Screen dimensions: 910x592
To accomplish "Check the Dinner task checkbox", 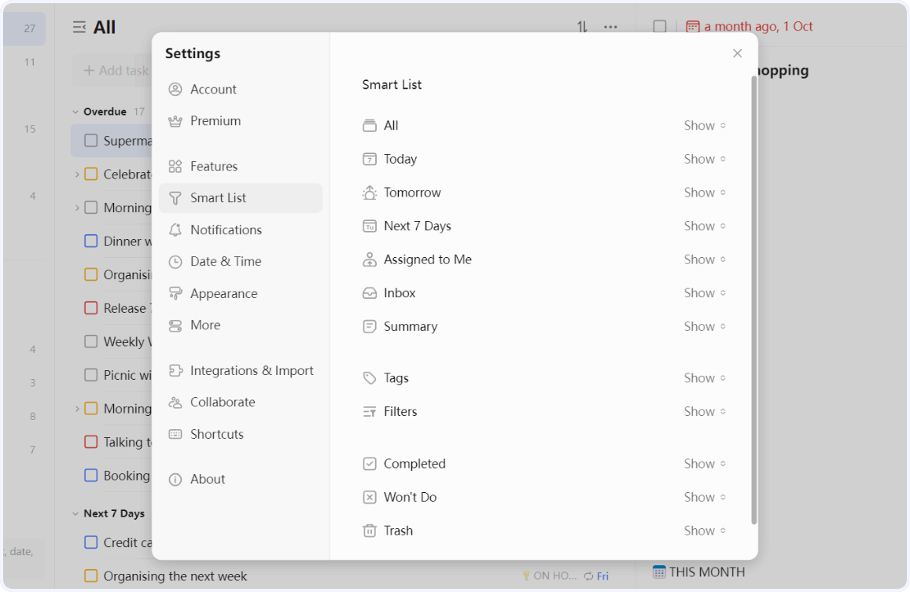I will pos(90,241).
